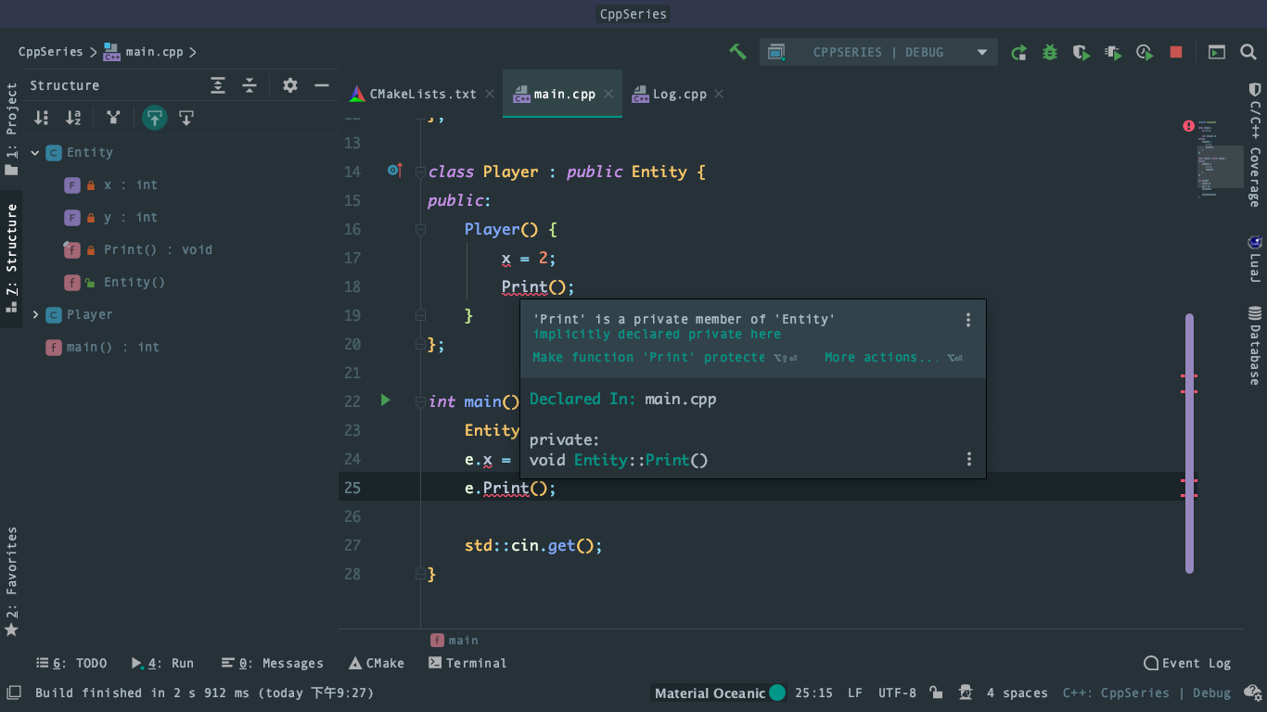Run main from the gutter play arrow

tap(386, 400)
